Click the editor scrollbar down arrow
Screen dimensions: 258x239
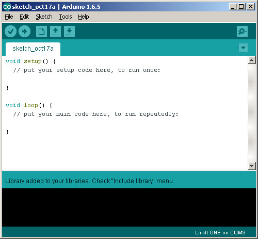pos(252,166)
